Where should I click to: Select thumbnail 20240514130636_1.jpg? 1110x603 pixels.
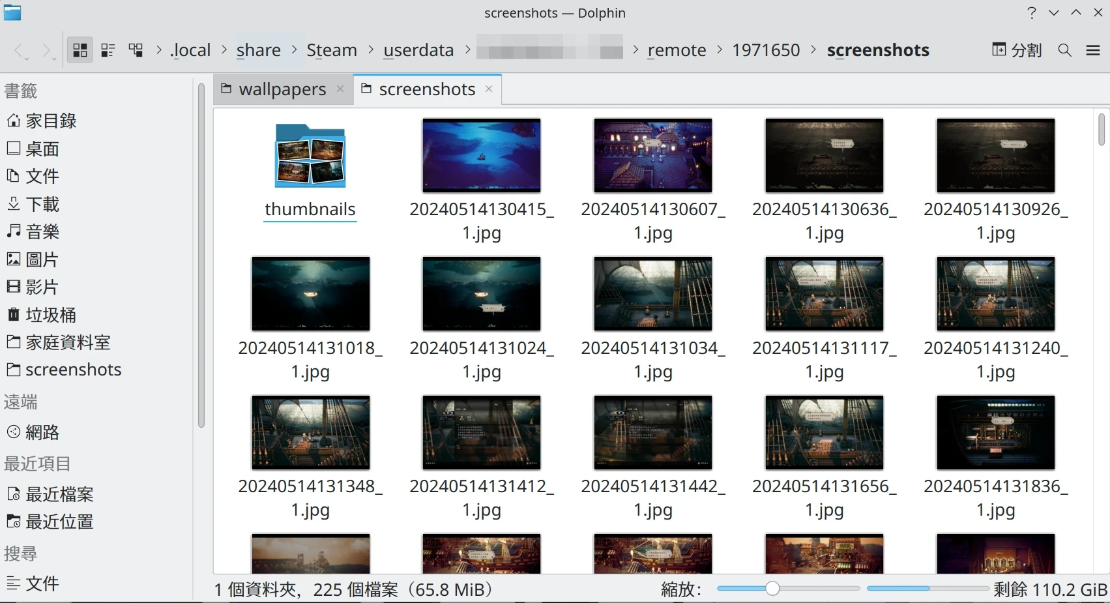click(825, 155)
